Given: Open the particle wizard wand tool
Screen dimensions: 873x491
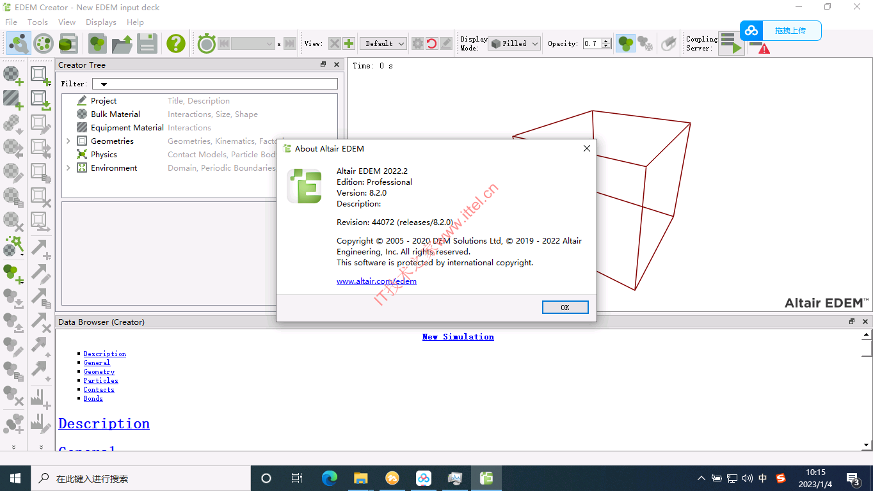Looking at the screenshot, I should [x=13, y=246].
